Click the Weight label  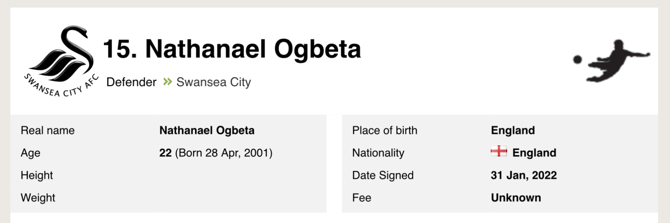38,198
